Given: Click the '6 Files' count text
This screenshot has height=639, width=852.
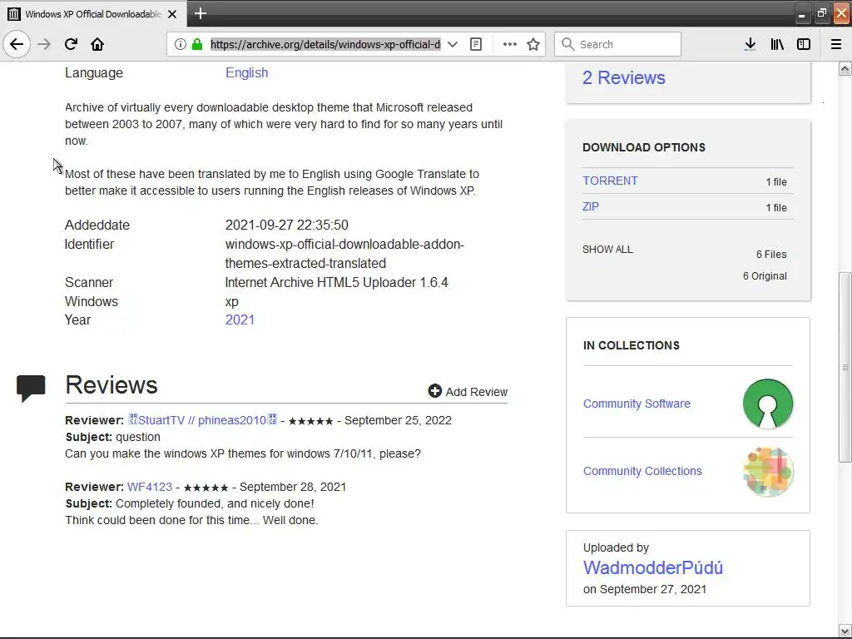Looking at the screenshot, I should (x=771, y=255).
